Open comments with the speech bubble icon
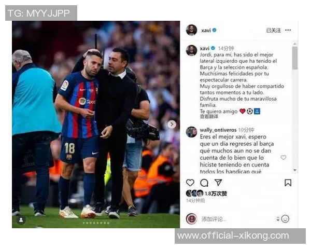311x249 pixels. (x=204, y=183)
